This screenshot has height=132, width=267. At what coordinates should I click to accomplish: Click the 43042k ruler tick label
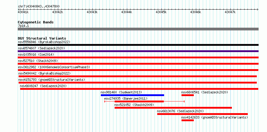58,12
